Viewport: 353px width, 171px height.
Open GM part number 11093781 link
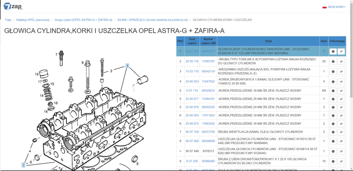click(208, 61)
